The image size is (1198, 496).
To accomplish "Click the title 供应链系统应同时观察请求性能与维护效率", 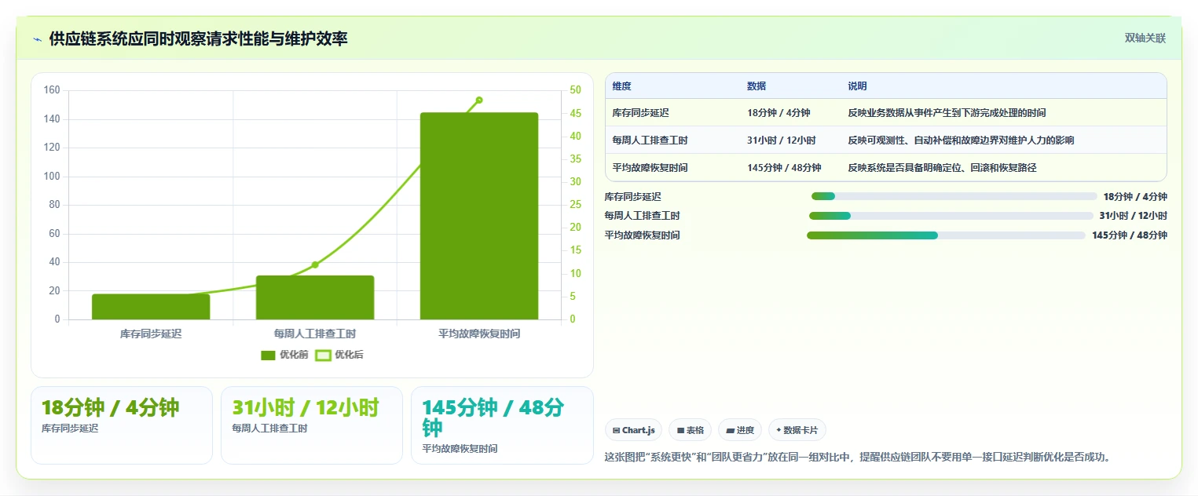I will coord(198,38).
